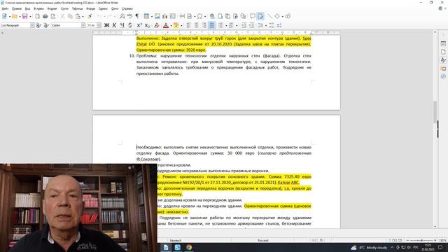Open special character dropdown arrow

pyautogui.click(x=205, y=16)
